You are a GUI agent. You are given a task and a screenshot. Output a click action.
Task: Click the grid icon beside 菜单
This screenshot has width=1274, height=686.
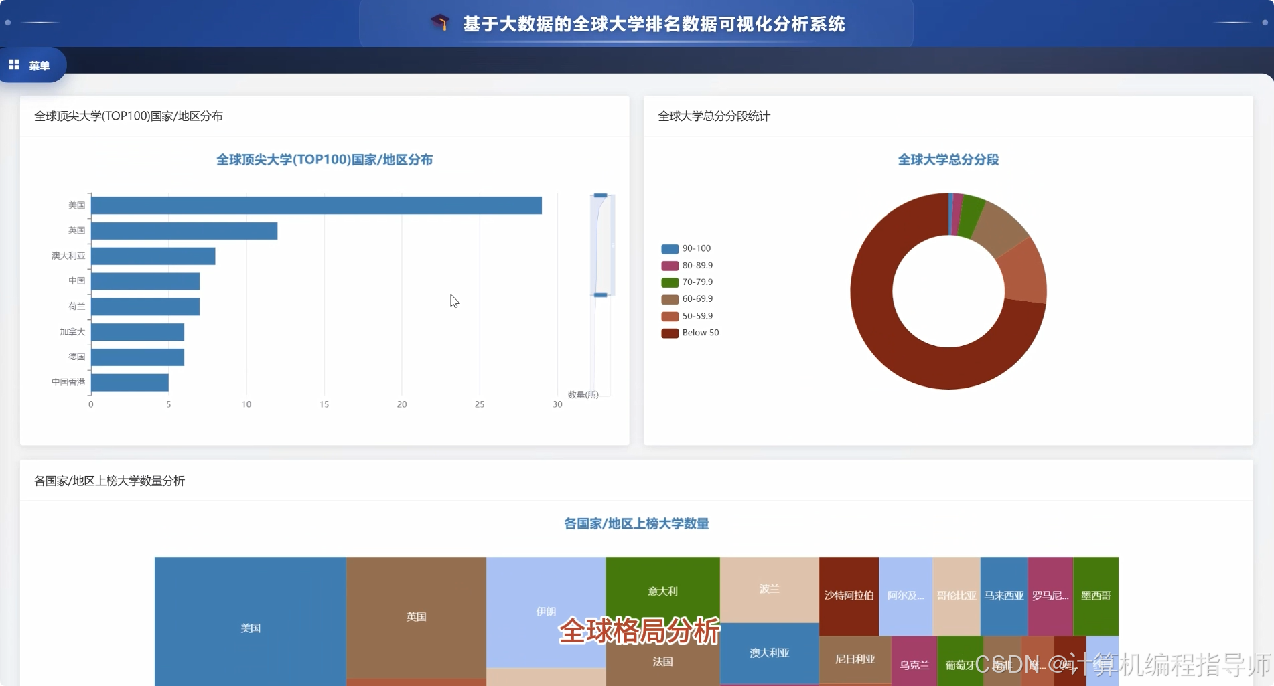coord(13,64)
